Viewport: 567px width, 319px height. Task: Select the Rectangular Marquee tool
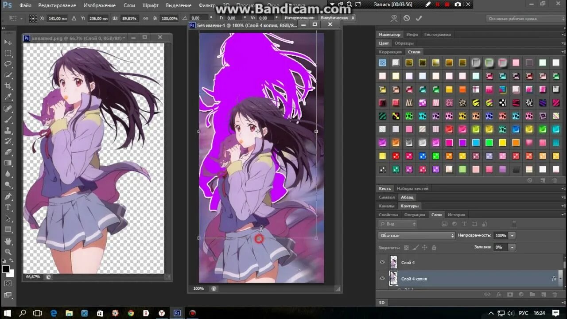(x=8, y=53)
